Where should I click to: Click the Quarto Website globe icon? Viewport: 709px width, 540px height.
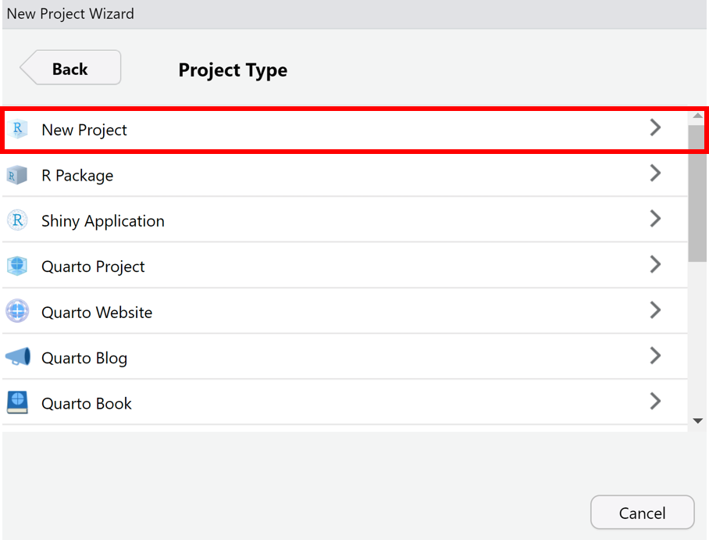[x=17, y=312]
